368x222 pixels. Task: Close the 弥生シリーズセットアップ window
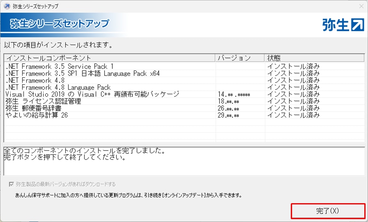click(361, 6)
